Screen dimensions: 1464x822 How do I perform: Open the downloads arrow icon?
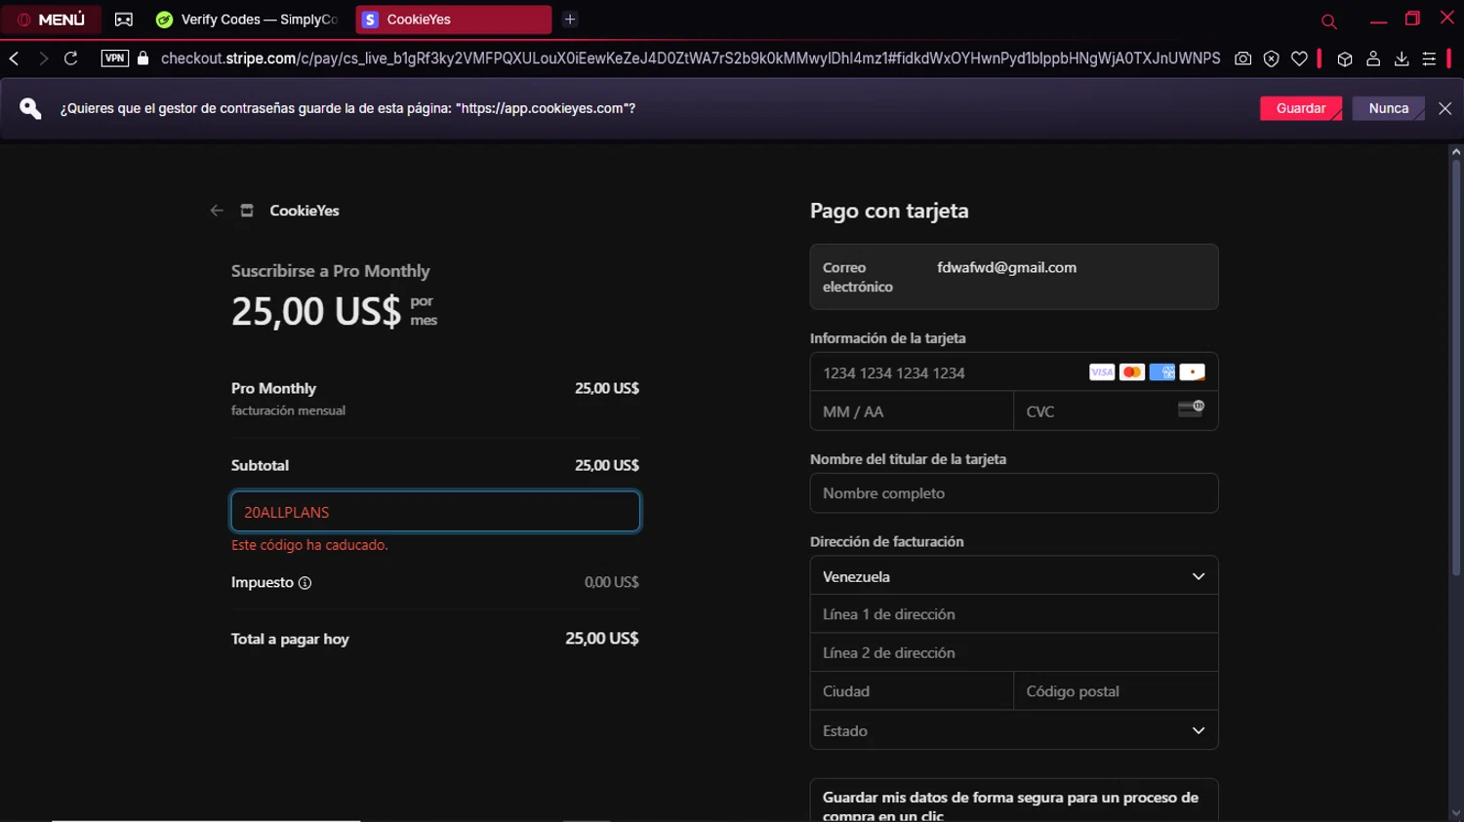(x=1402, y=59)
